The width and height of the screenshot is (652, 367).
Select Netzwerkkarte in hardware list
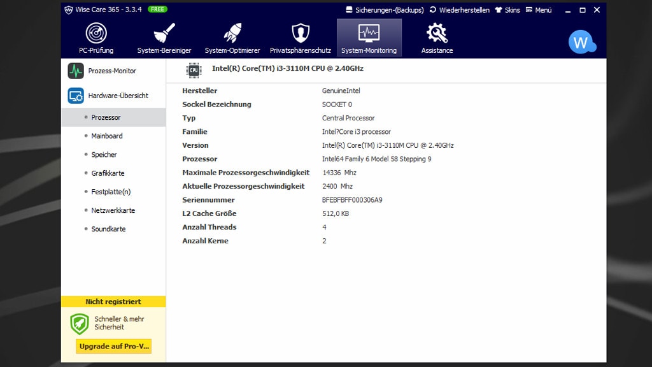click(x=113, y=210)
